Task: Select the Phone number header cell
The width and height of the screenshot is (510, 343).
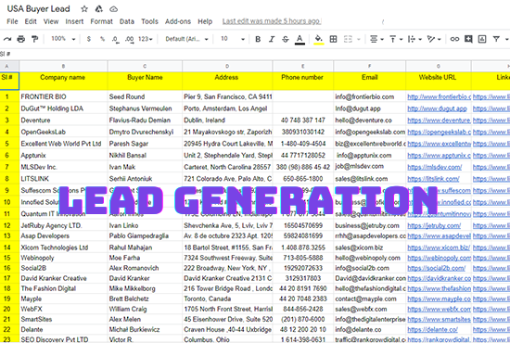Action: pyautogui.click(x=303, y=81)
